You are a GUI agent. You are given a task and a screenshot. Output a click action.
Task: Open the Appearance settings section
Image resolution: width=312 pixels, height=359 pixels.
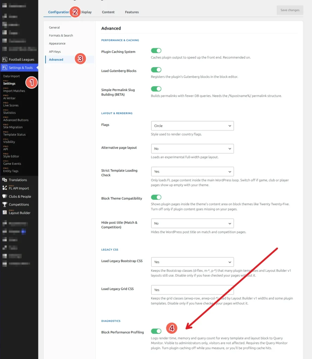pos(57,43)
